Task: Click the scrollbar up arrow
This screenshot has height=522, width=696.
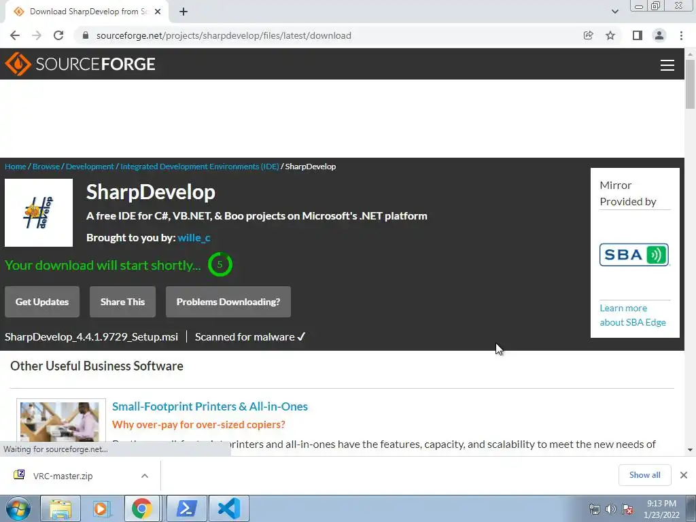Action: tap(690, 54)
